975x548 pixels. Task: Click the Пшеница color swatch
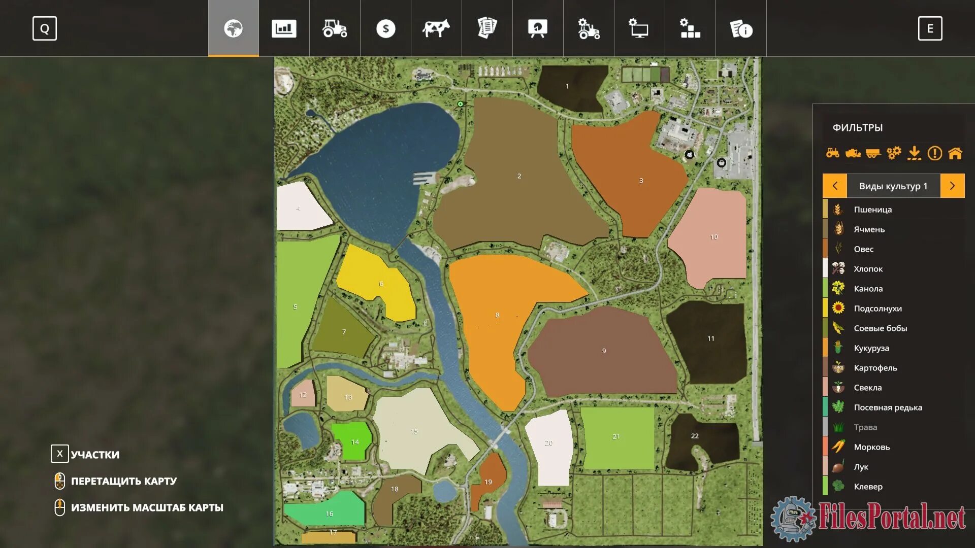825,209
